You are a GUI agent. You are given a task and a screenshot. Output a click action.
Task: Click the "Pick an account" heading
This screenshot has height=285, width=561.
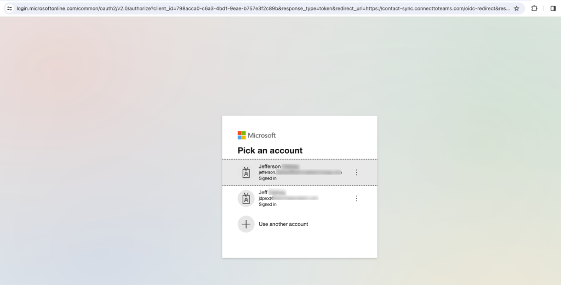pyautogui.click(x=270, y=150)
